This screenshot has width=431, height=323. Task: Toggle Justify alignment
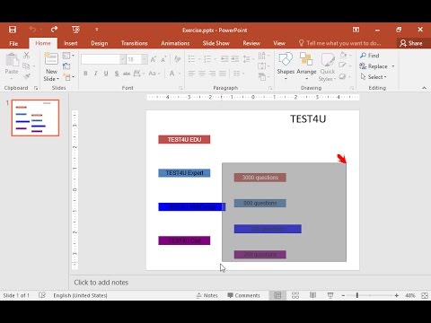tap(223, 74)
